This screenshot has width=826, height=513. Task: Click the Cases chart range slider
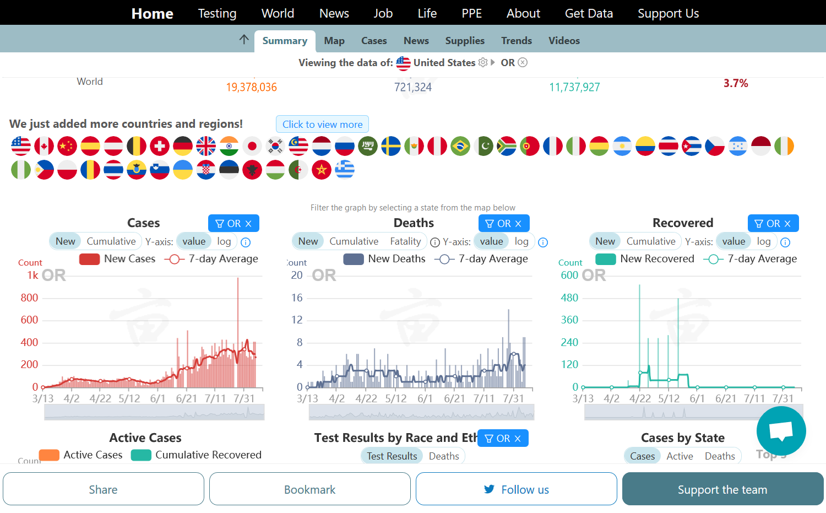point(154,412)
